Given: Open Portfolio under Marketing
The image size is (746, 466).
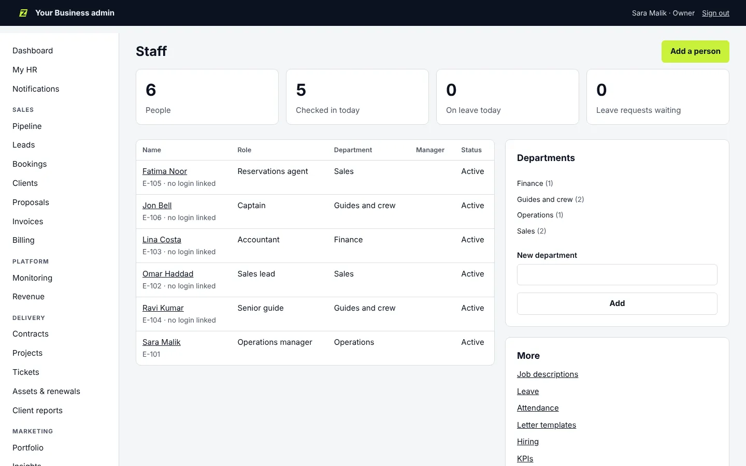Looking at the screenshot, I should pyautogui.click(x=28, y=448).
